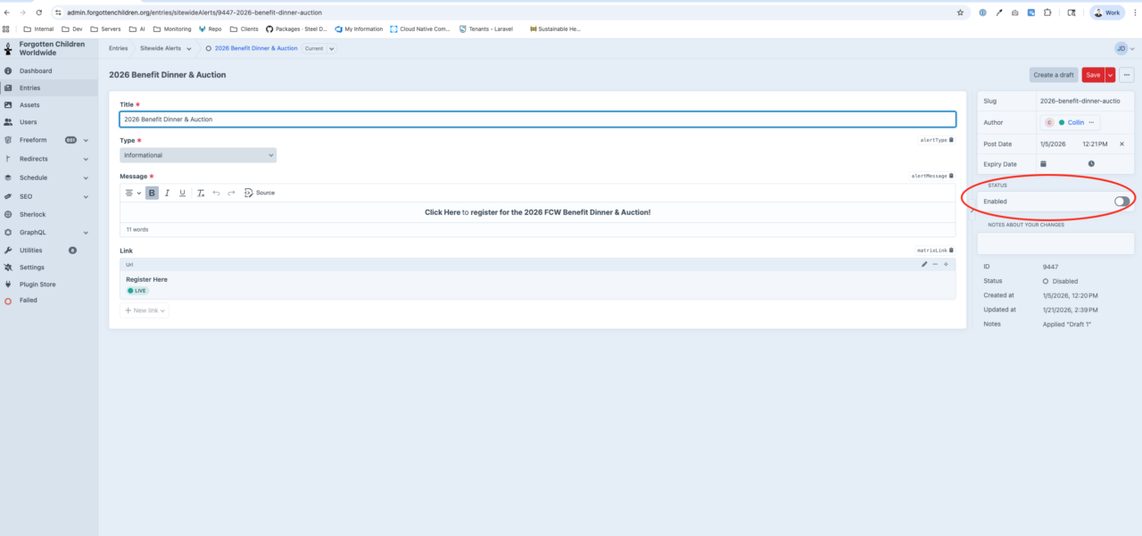Image resolution: width=1142 pixels, height=536 pixels.
Task: Open the Plugin Store from the sidebar
Action: pos(36,284)
